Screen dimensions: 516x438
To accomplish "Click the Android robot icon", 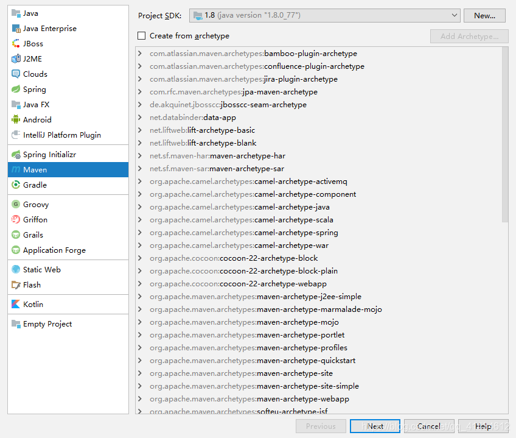I will 16,119.
